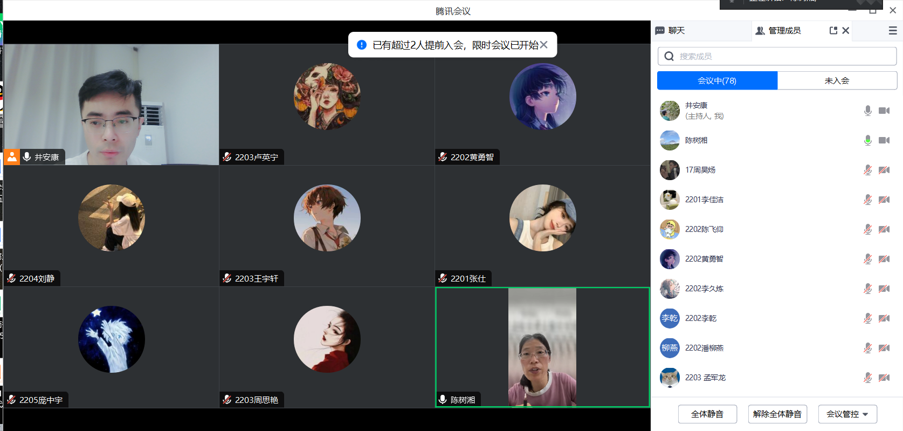This screenshot has height=431, width=903.
Task: Expand the 会议管控 dropdown
Action: coord(847,414)
